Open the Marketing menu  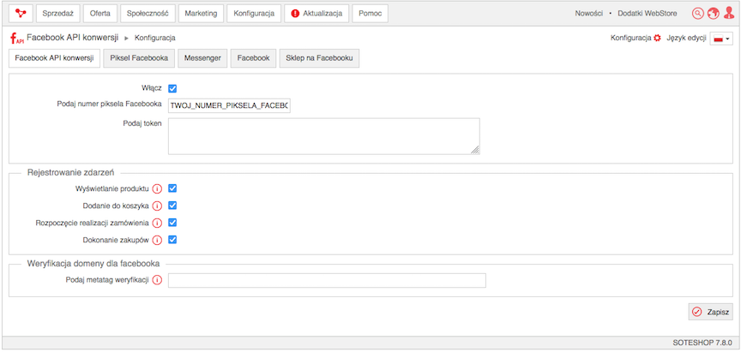[201, 14]
